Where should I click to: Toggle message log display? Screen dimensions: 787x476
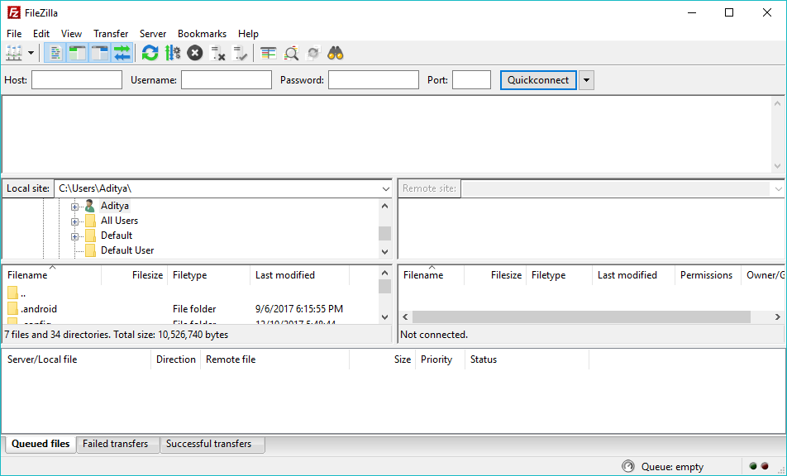coord(55,53)
